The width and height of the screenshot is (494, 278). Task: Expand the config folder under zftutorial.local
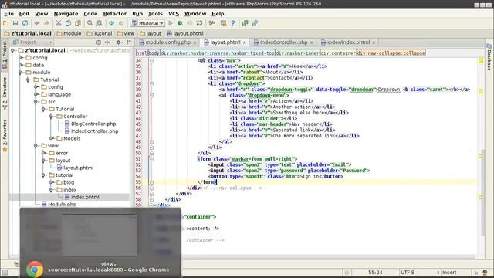tap(21, 58)
